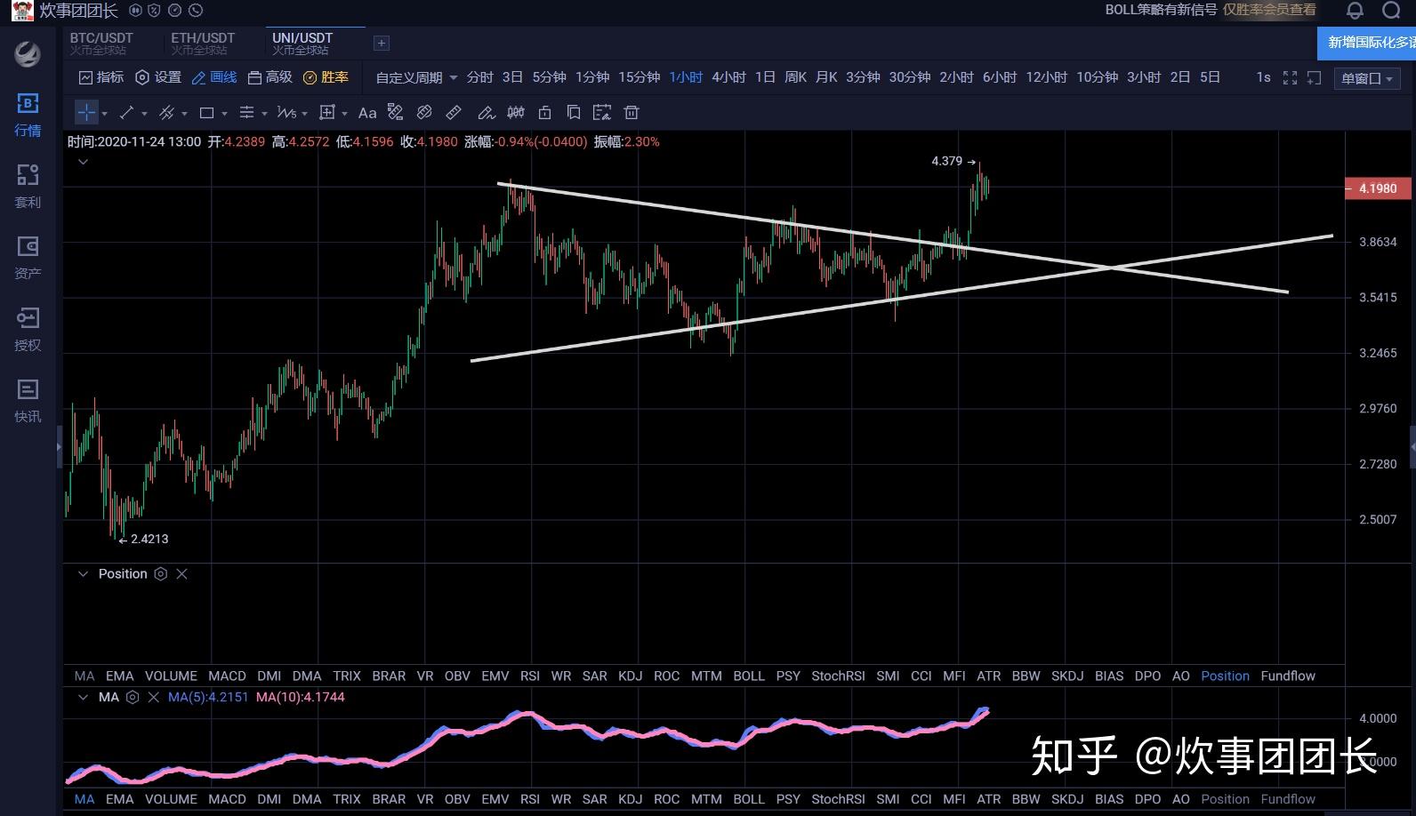This screenshot has height=816, width=1416.
Task: Open the 自定义周期 custom period dropdown
Action: [416, 78]
